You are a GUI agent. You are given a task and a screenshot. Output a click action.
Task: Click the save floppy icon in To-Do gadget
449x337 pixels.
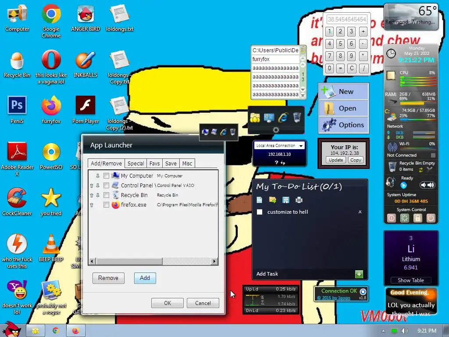tap(286, 200)
